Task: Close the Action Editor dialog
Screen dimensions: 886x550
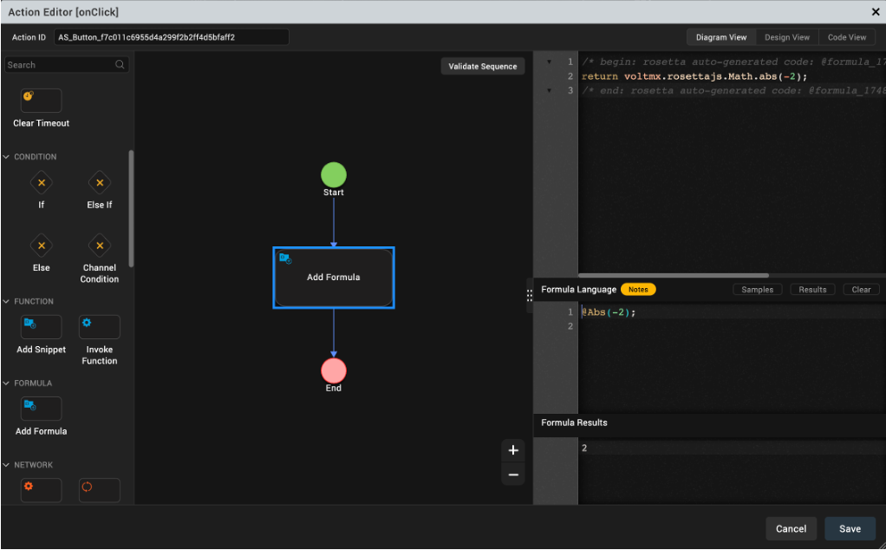Action: click(x=876, y=12)
